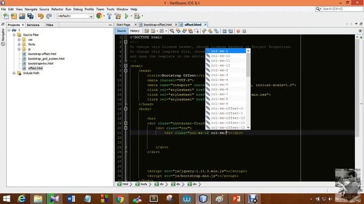The height and width of the screenshot is (204, 364).
Task: Minimize the Projects panel
Action: tap(110, 25)
